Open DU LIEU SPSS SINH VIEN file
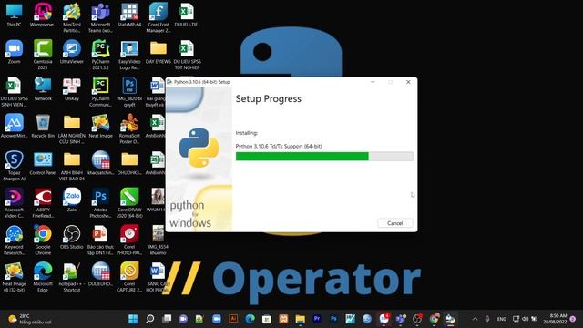The width and height of the screenshot is (583, 328). click(x=15, y=92)
